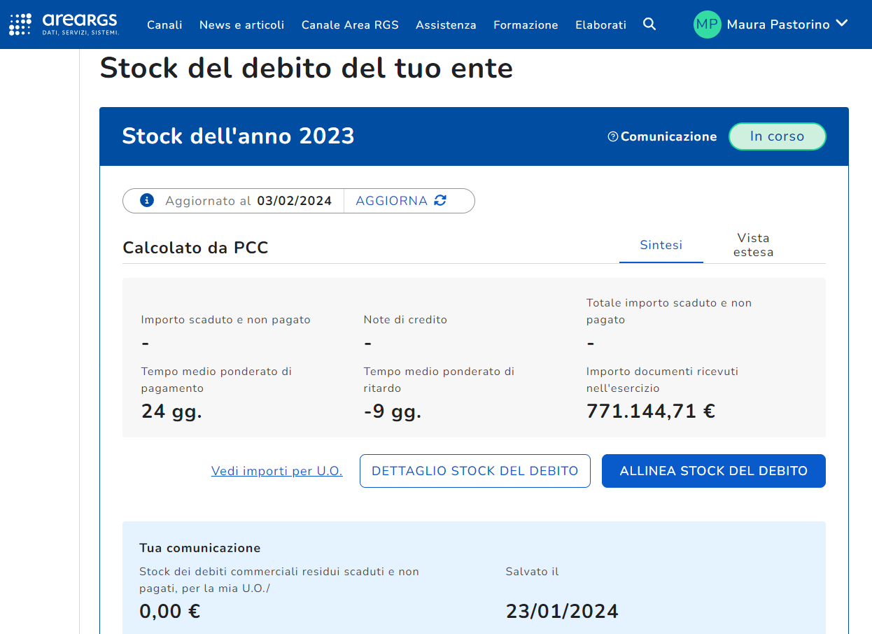The height and width of the screenshot is (634, 872).
Task: Click the AreaRGS logo
Action: tap(64, 24)
